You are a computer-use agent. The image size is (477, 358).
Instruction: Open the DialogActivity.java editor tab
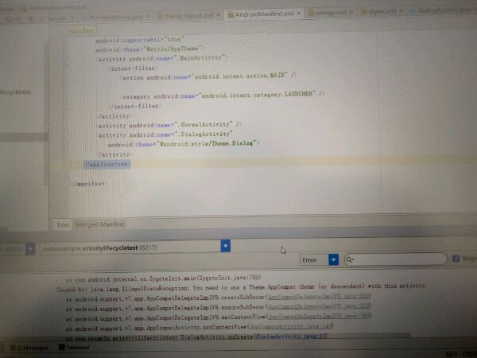tap(444, 10)
